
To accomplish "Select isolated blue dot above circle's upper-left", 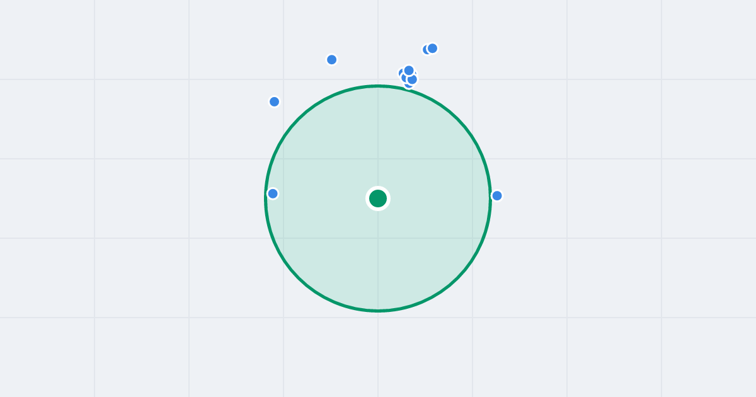I will point(331,59).
